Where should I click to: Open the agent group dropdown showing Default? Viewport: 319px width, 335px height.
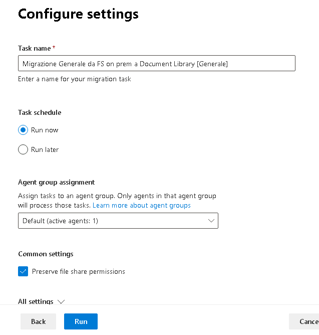click(118, 221)
